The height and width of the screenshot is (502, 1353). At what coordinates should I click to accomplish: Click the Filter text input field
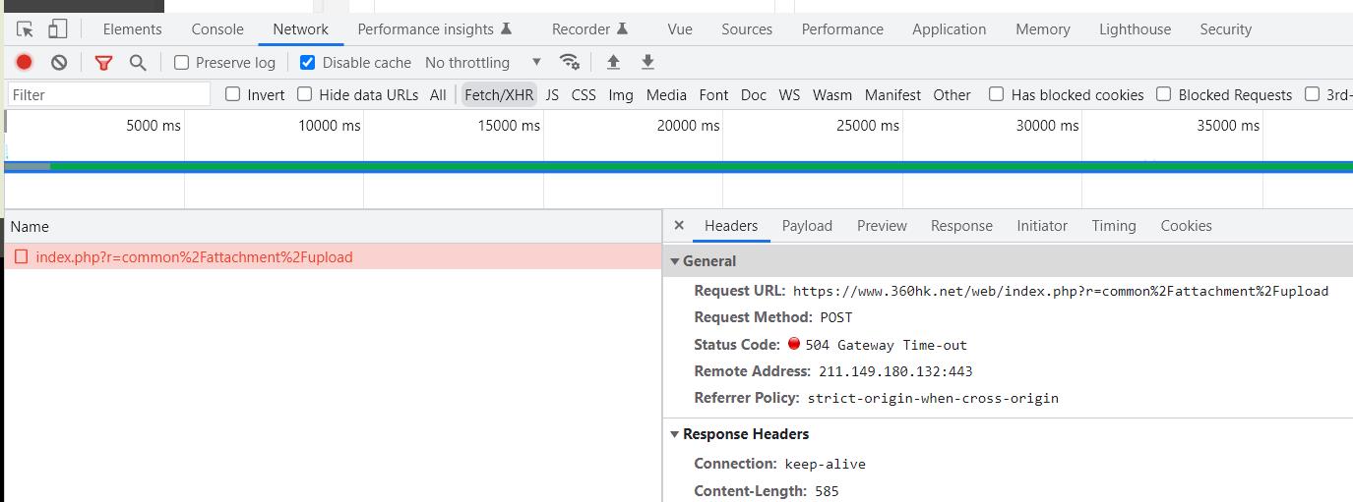click(x=109, y=95)
